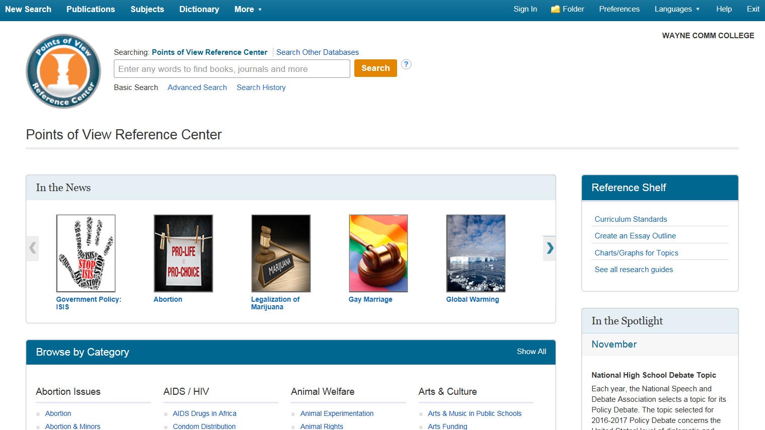Click Animal Welfare category heading

323,392
